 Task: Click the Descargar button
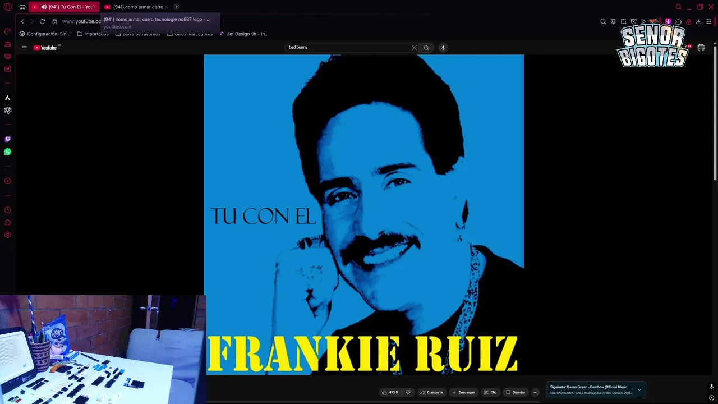point(463,392)
